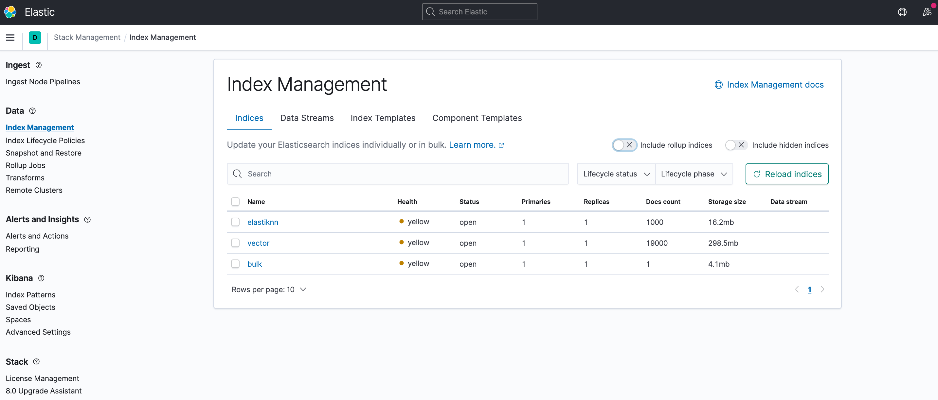Screen dimensions: 938x400
Task: Switch to the Index Templates tab
Action: tap(383, 118)
